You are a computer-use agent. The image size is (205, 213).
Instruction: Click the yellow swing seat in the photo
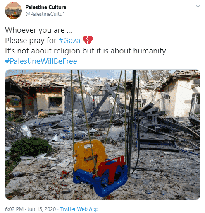89,155
